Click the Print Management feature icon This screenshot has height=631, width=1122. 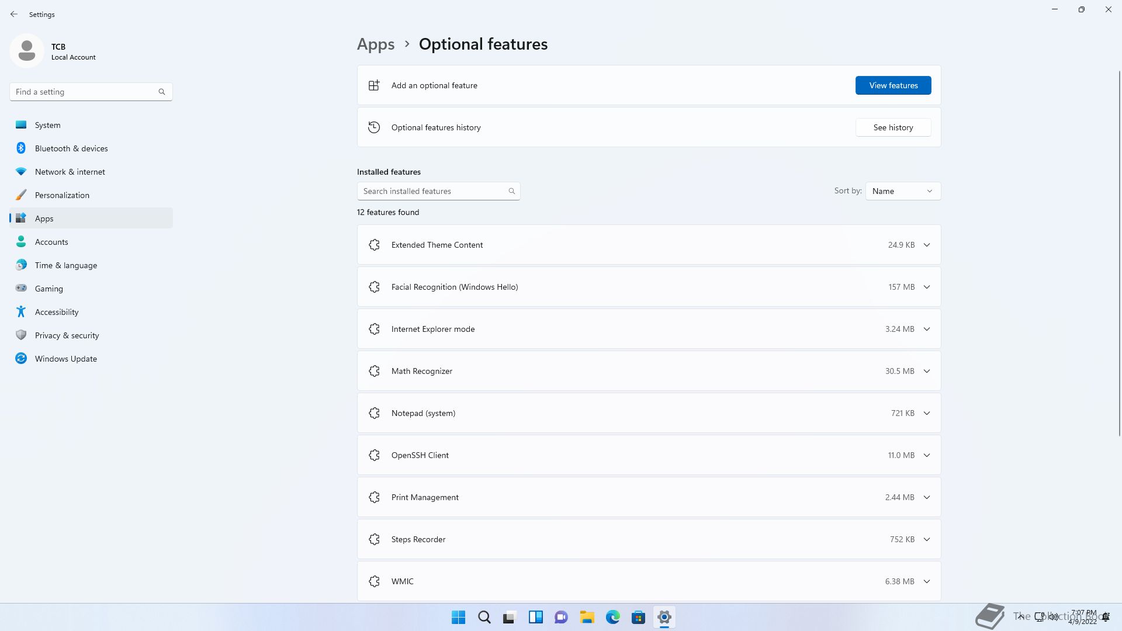pyautogui.click(x=375, y=497)
